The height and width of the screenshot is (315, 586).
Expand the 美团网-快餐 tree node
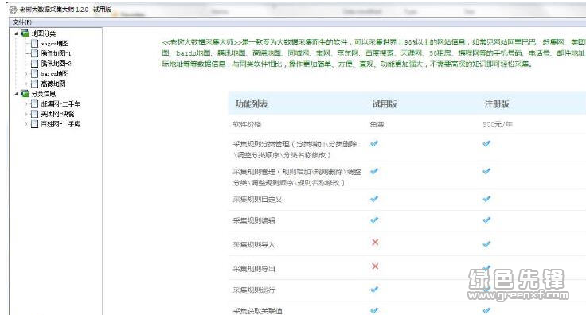point(25,114)
